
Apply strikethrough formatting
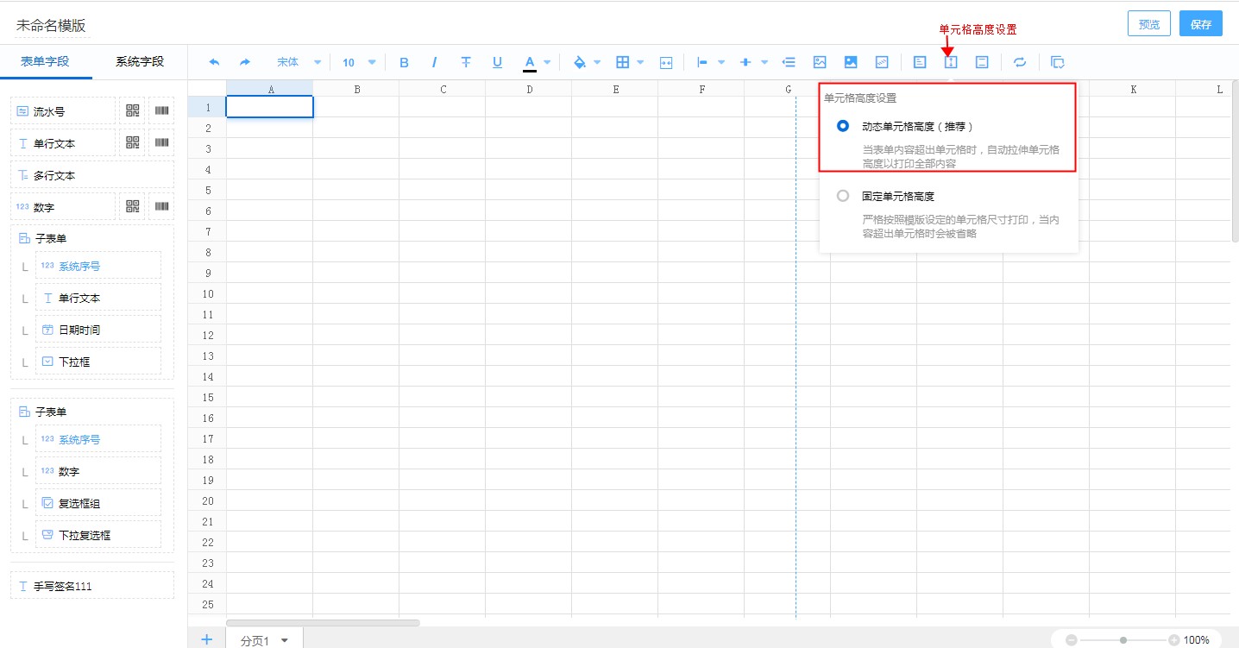[x=466, y=62]
